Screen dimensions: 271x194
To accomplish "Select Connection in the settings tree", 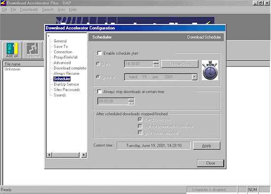I will [x=63, y=52].
